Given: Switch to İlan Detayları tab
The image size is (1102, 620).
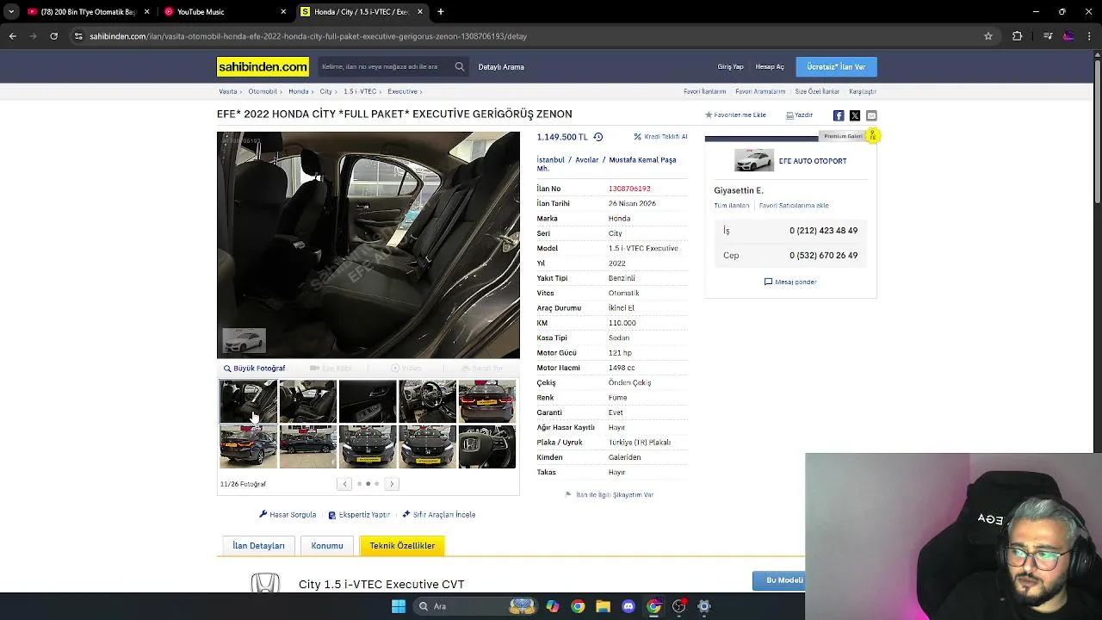Looking at the screenshot, I should 258,546.
